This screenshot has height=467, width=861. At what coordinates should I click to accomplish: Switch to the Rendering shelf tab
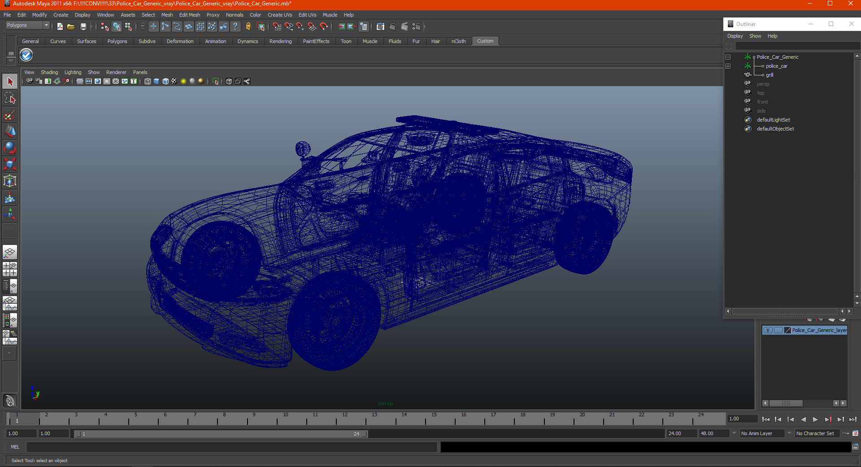[x=280, y=41]
